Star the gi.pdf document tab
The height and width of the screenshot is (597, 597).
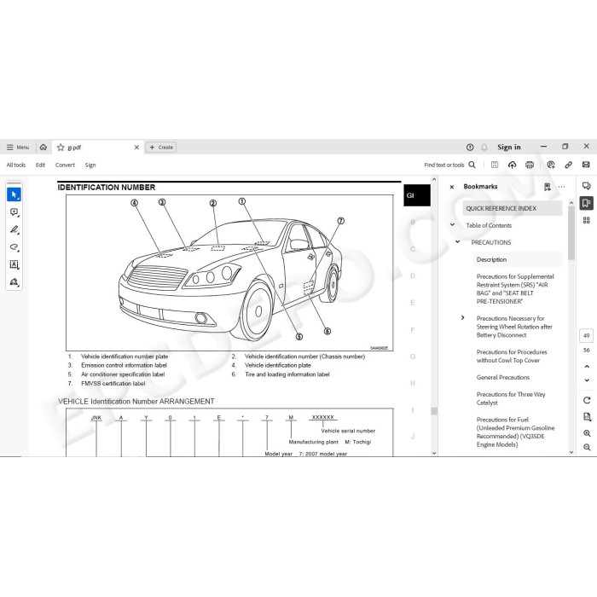(x=61, y=148)
